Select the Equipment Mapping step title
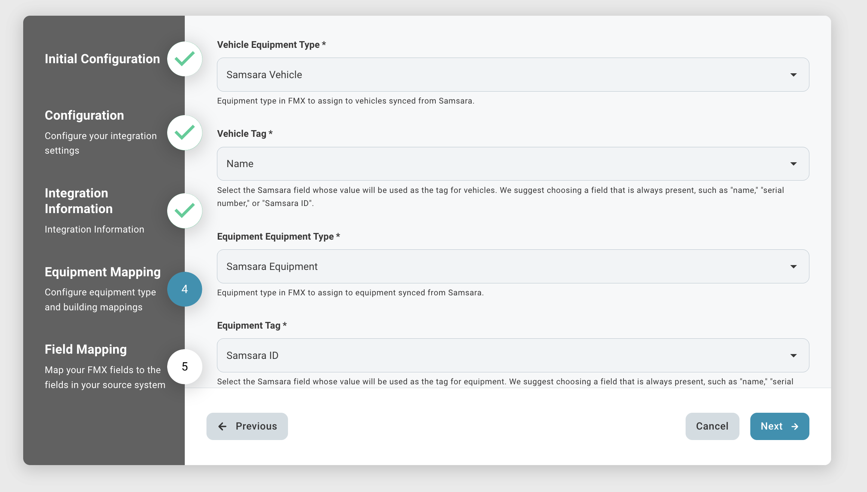This screenshot has height=492, width=867. pyautogui.click(x=102, y=272)
